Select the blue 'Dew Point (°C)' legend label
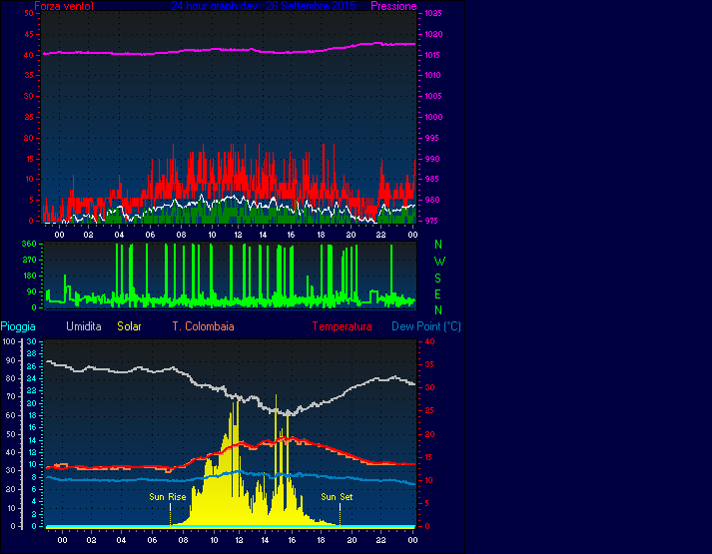712x554 pixels. [x=426, y=326]
